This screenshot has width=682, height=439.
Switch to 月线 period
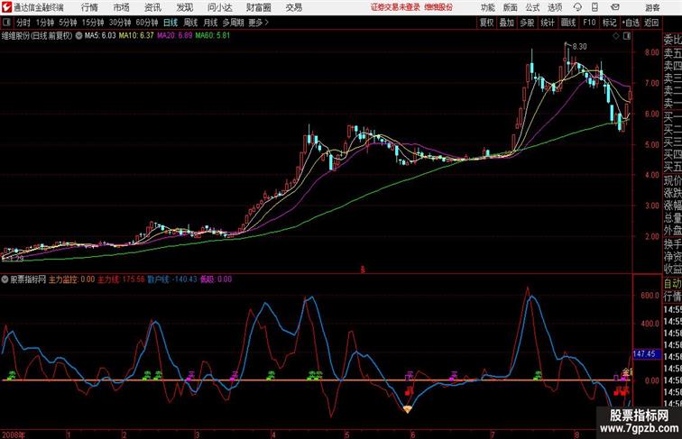point(210,23)
